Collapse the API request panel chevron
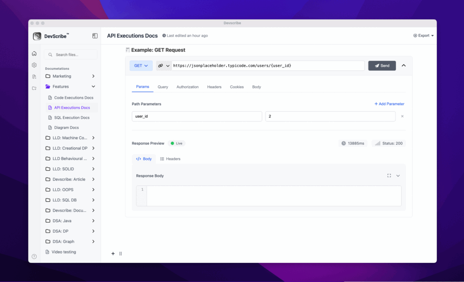Viewport: 464px width, 282px height. (404, 66)
